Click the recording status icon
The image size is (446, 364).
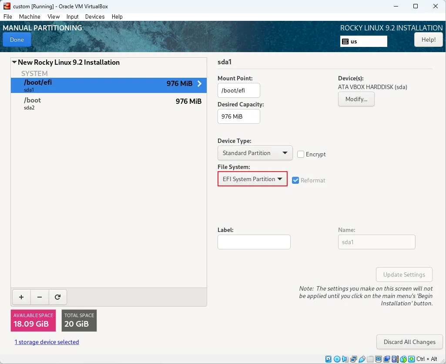(x=386, y=359)
